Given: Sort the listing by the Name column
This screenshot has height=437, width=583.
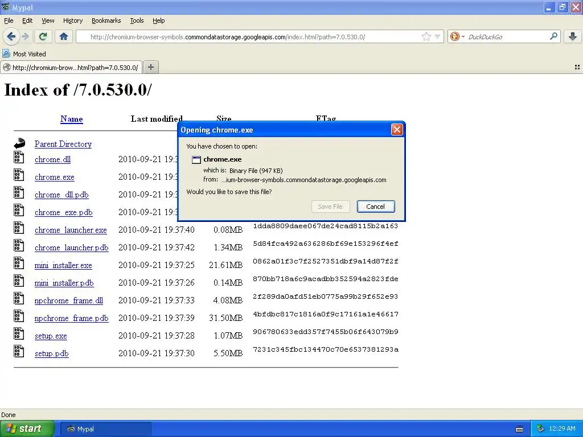Looking at the screenshot, I should [x=71, y=119].
